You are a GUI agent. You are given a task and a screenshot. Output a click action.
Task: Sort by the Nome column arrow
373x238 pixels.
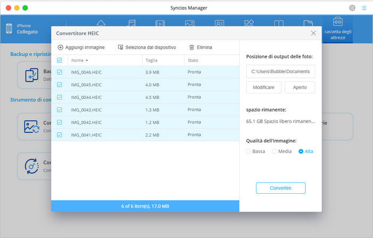click(87, 60)
